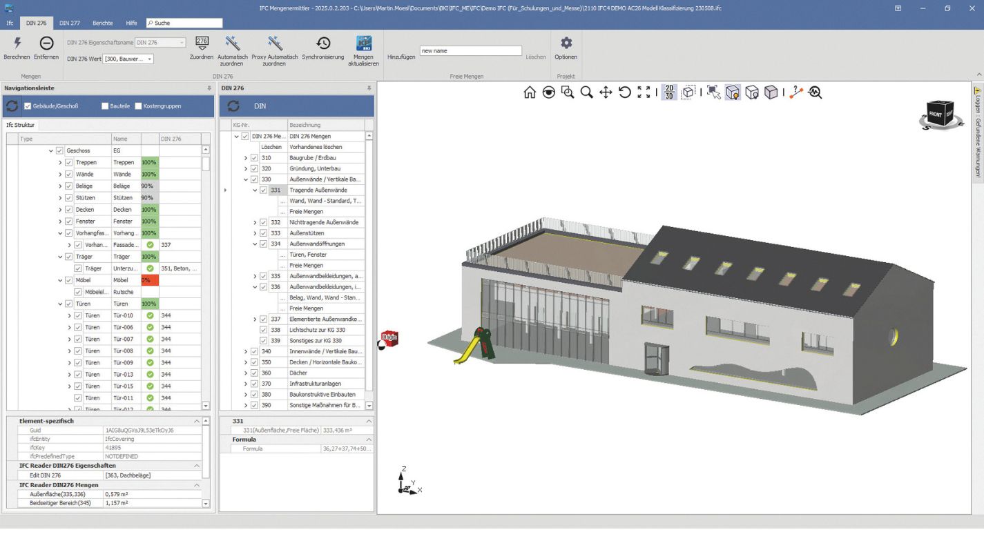Click the Entfernen minus-circle icon
Image resolution: width=984 pixels, height=552 pixels.
click(x=46, y=43)
